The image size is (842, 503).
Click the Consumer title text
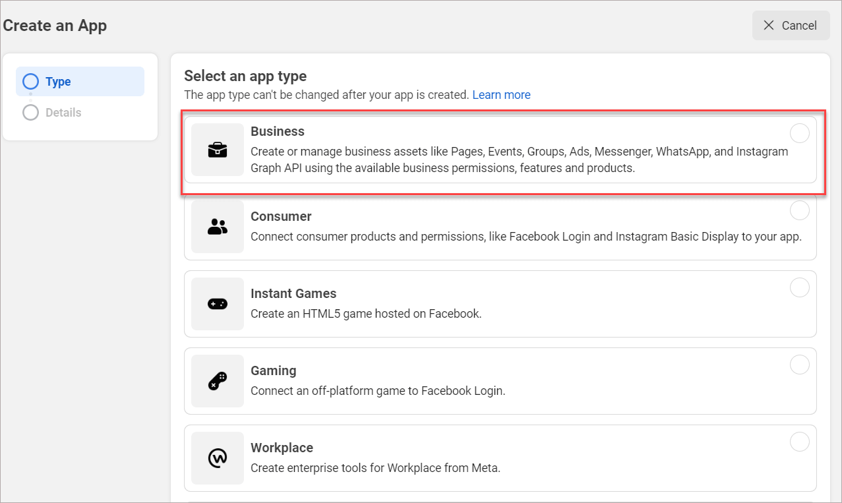point(281,216)
